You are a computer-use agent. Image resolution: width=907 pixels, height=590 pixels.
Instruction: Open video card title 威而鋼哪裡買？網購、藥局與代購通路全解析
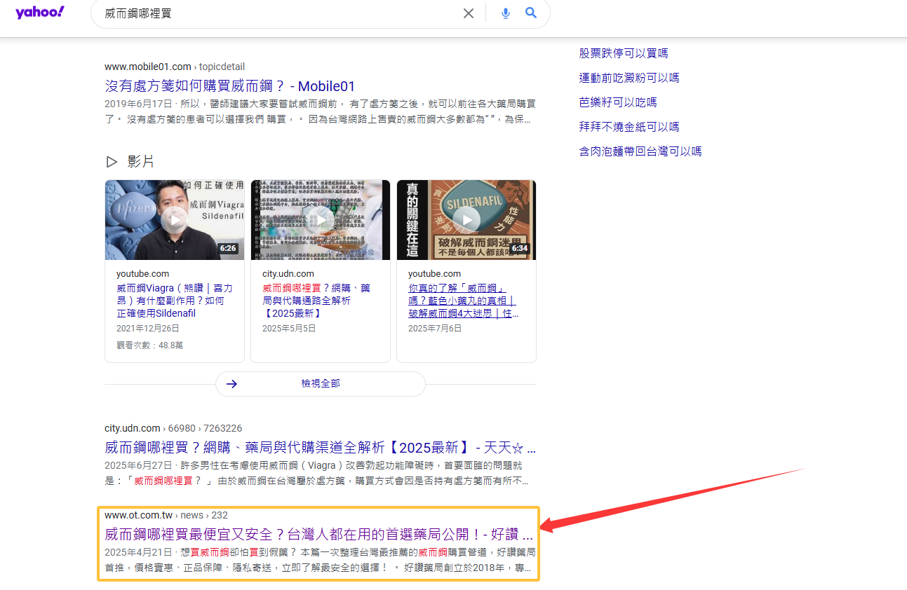coord(316,301)
